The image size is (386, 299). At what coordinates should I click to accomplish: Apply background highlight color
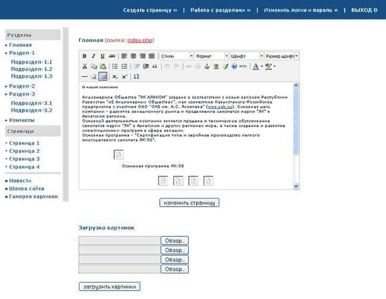pos(268,66)
